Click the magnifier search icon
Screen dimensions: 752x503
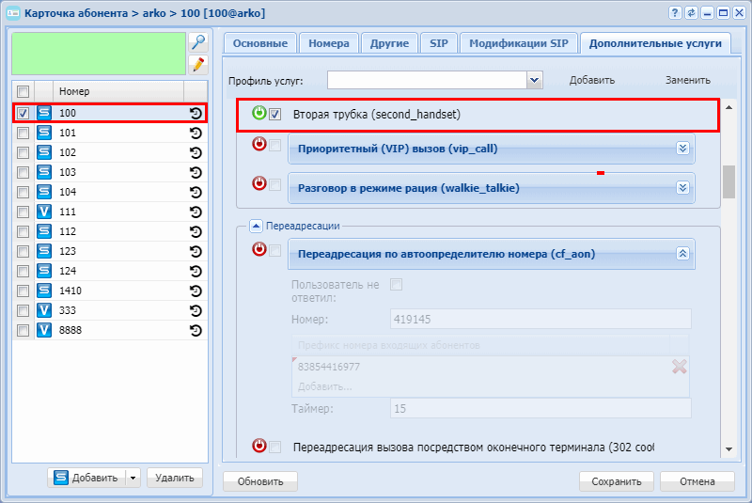197,42
